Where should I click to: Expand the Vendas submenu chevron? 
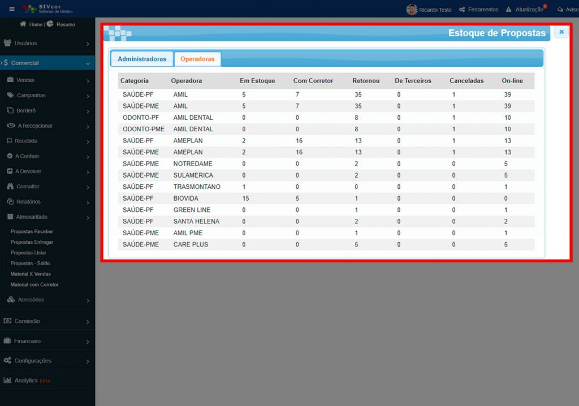pyautogui.click(x=88, y=81)
